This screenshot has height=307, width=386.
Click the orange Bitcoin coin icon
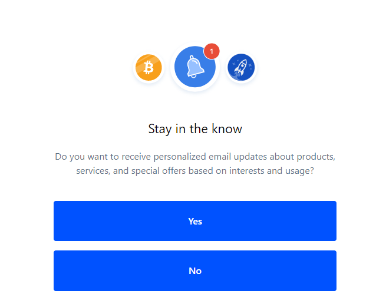[x=149, y=68]
